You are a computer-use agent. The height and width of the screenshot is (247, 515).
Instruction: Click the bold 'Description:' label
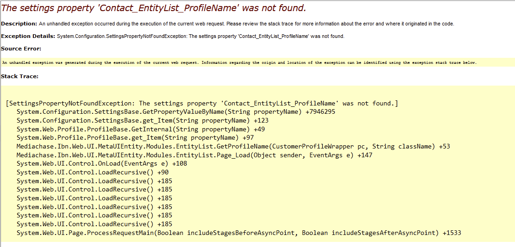pos(19,24)
